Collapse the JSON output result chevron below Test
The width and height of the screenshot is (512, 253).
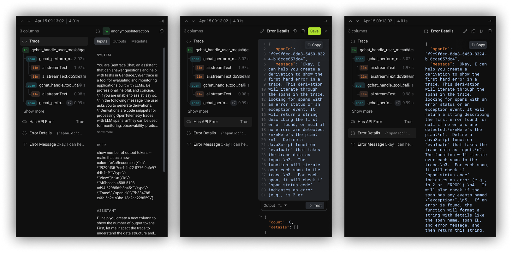pos(261,216)
